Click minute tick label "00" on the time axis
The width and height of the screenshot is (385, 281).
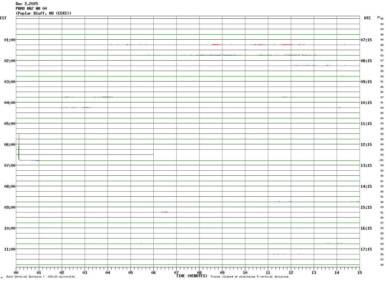coord(16,272)
